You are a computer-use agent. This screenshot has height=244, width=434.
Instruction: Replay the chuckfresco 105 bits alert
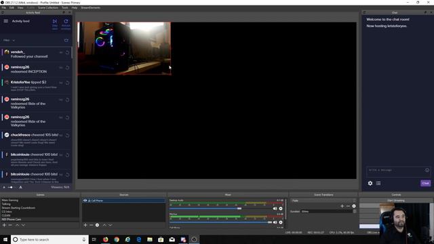pos(67,136)
